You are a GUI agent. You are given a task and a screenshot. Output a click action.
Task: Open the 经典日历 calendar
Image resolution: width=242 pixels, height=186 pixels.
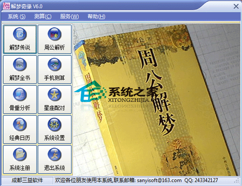(20, 130)
